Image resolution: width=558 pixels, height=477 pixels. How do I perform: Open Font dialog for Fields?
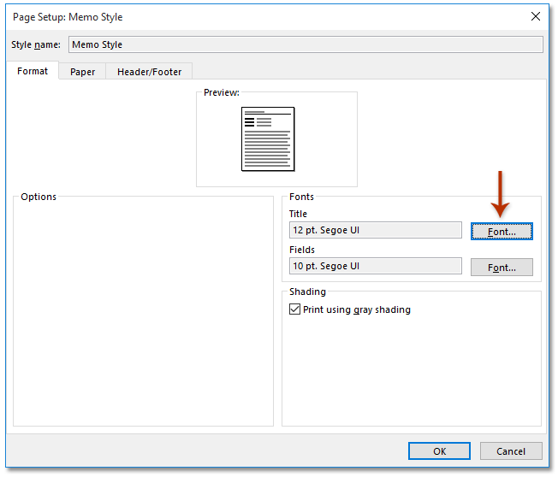pyautogui.click(x=502, y=268)
